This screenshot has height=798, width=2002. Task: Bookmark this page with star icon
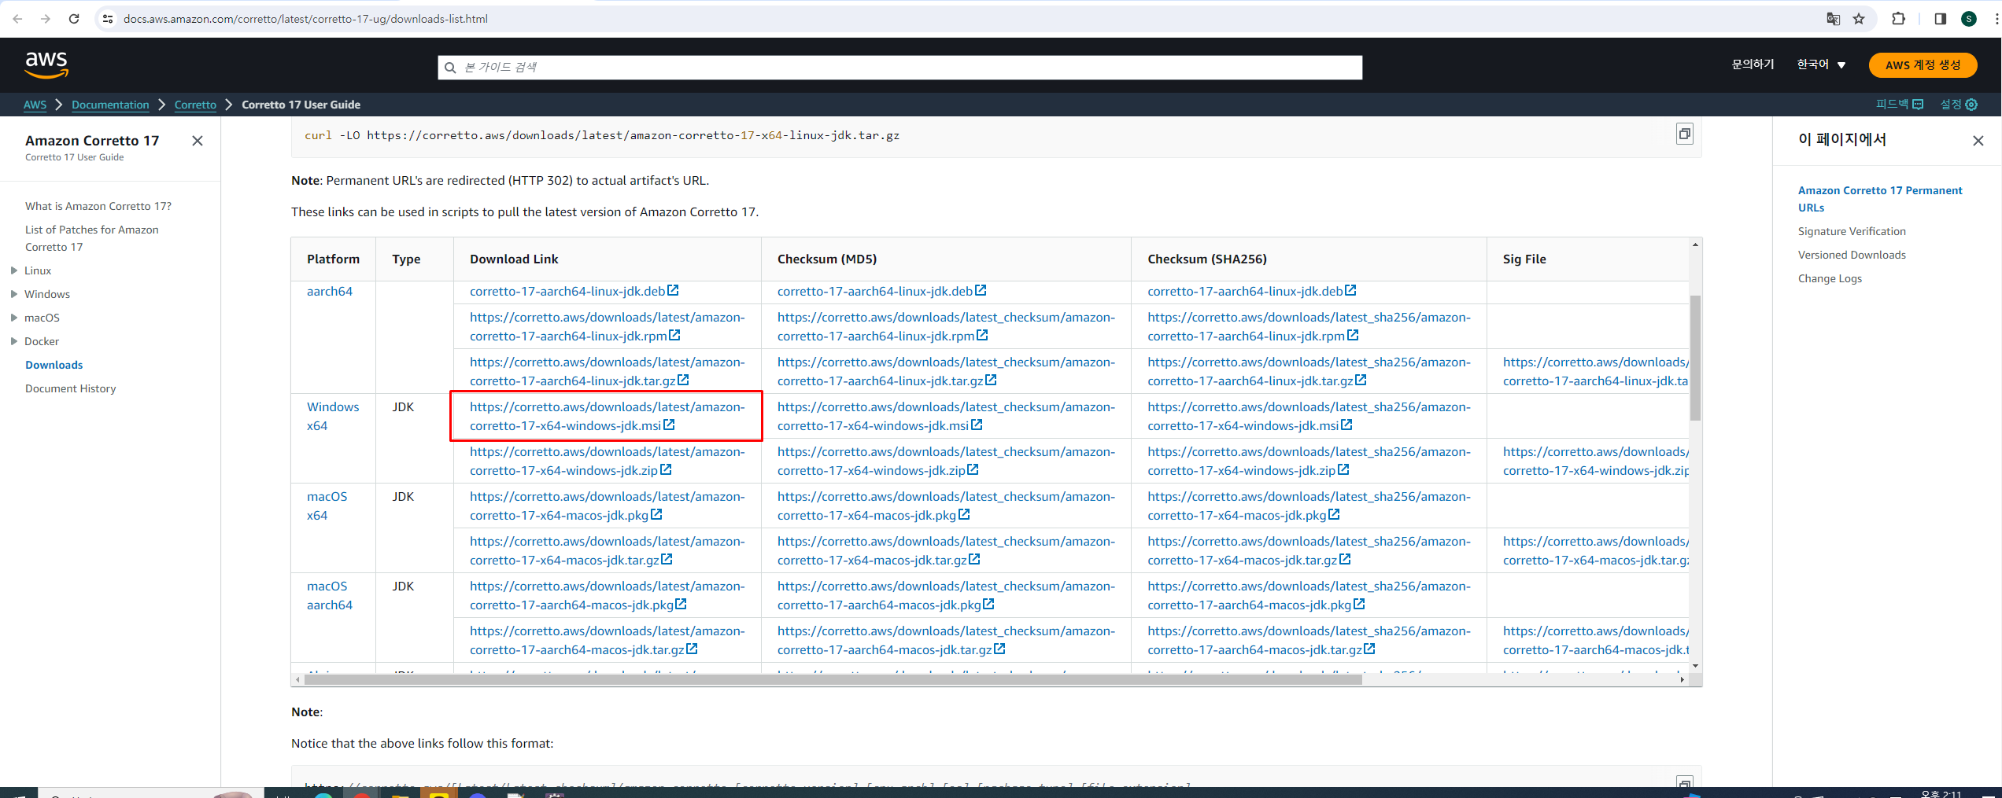(1859, 19)
